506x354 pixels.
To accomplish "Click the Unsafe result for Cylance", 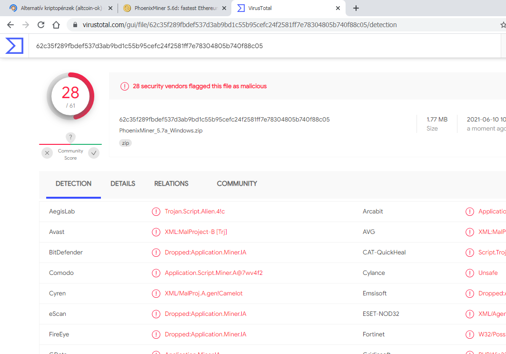I will point(488,273).
